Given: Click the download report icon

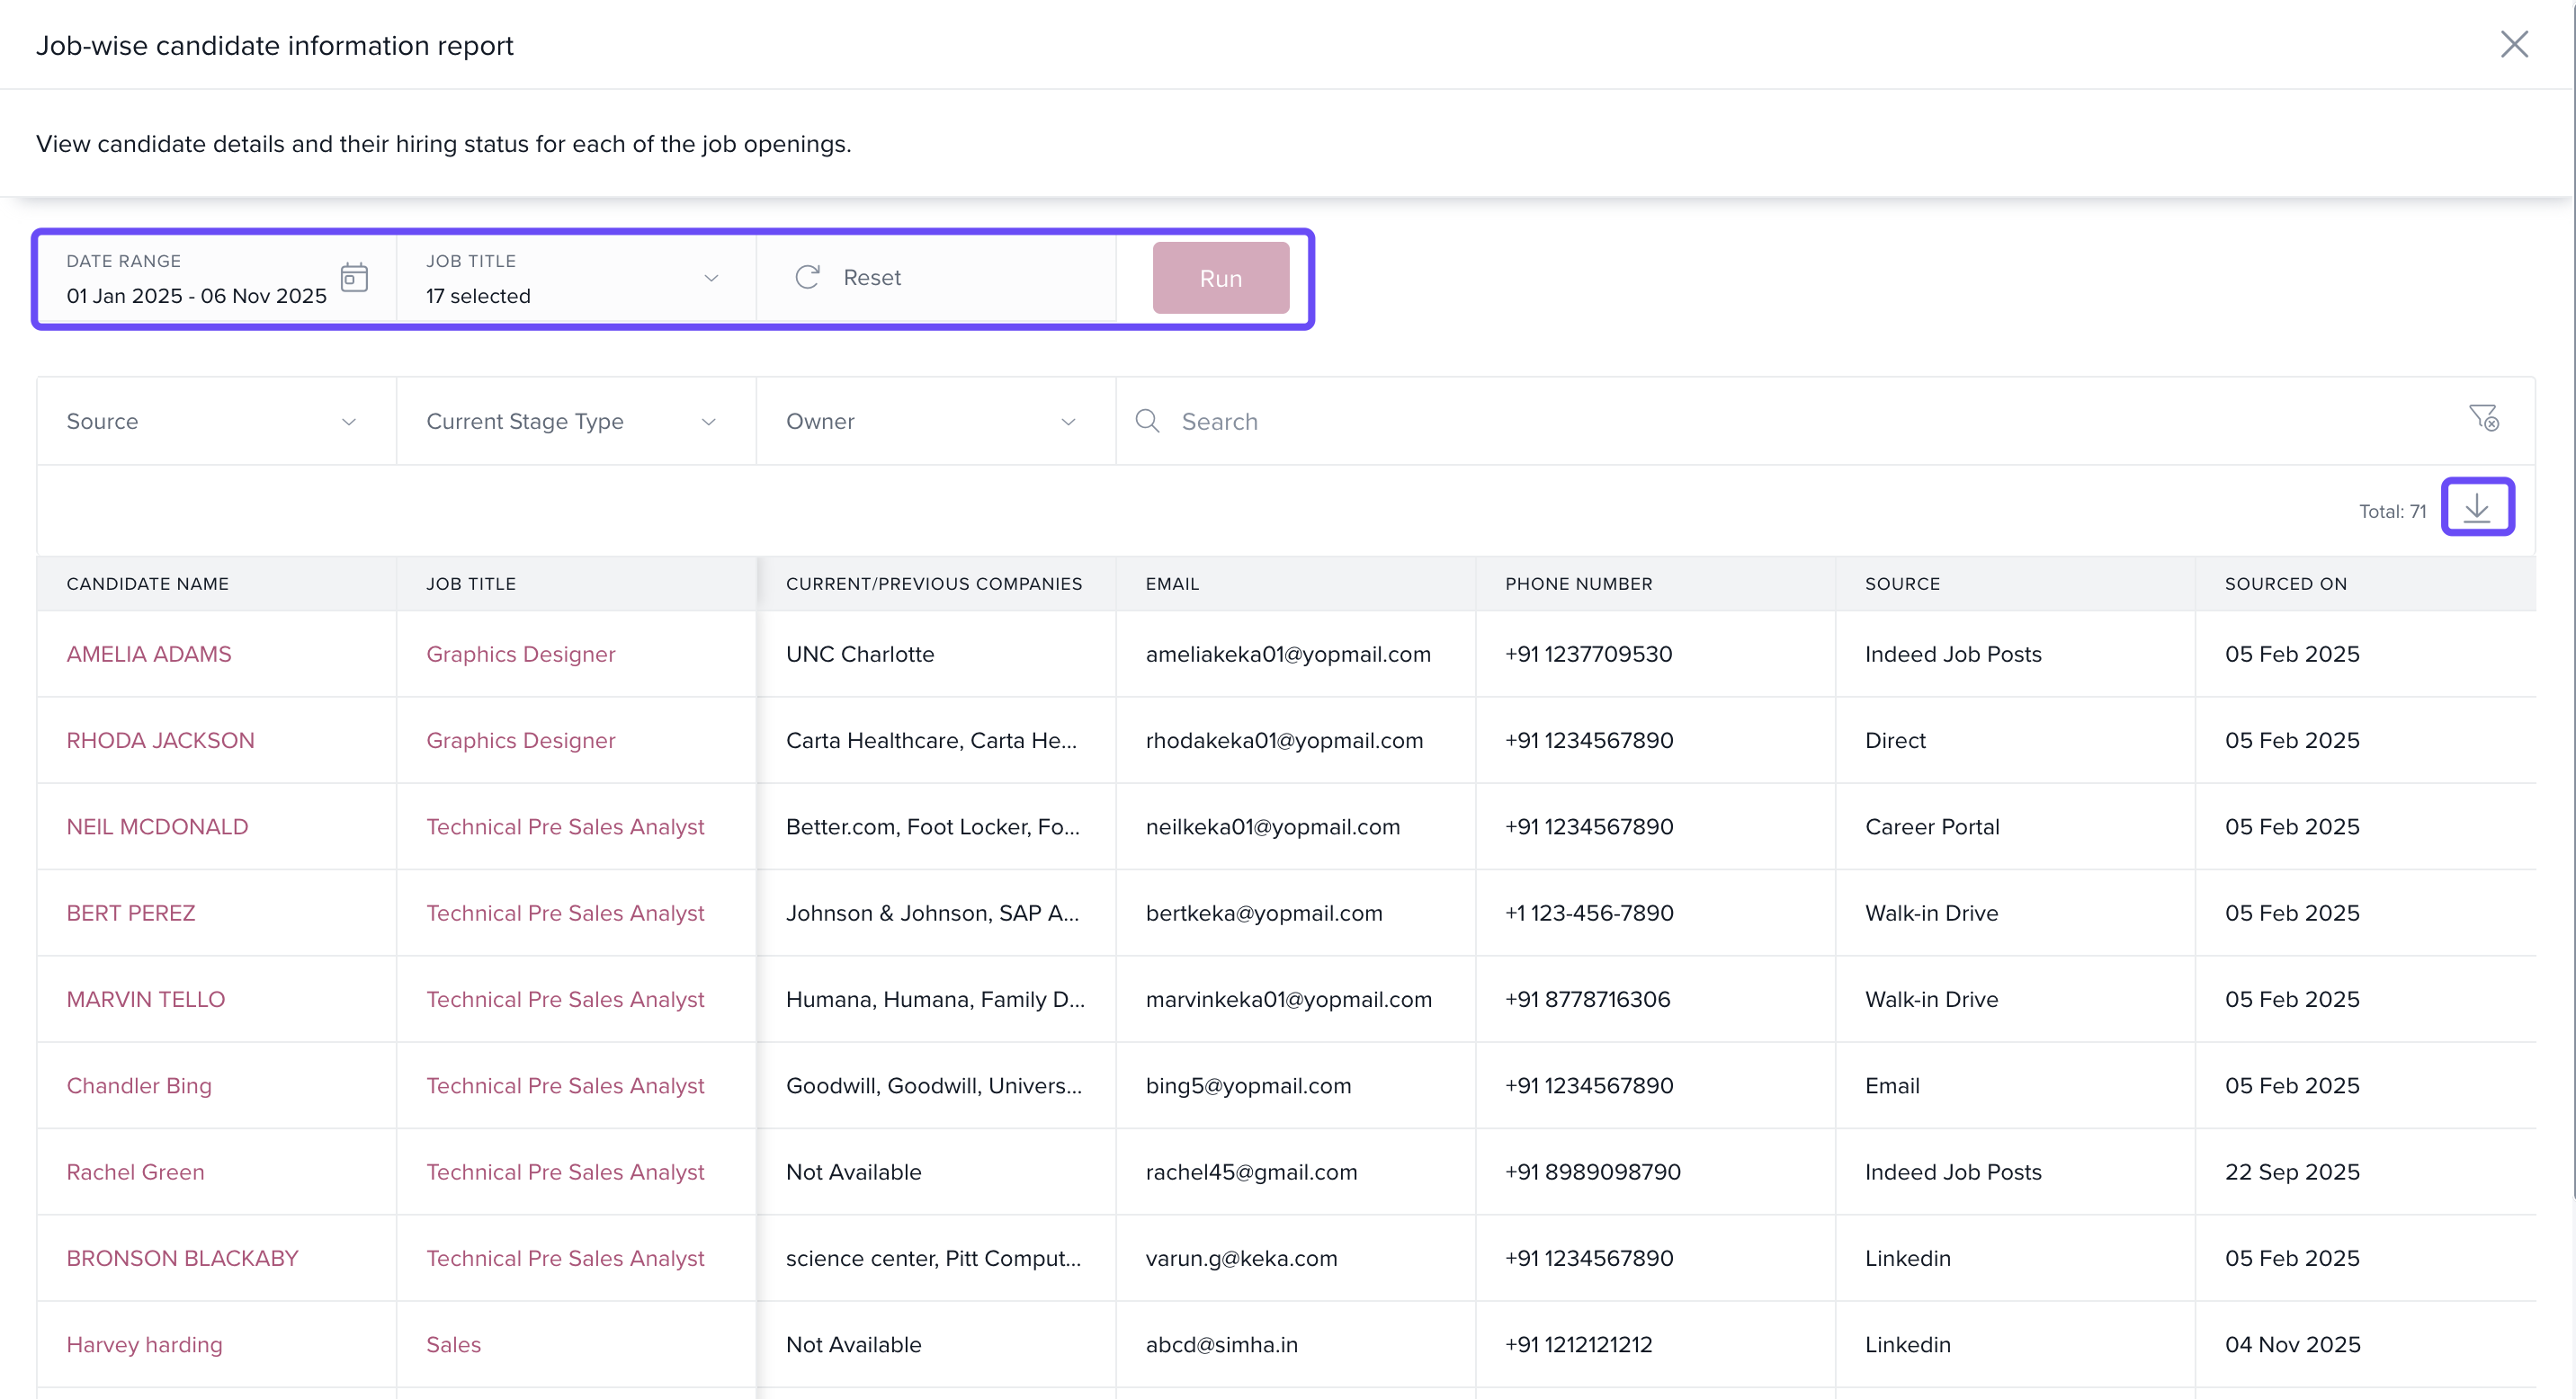Looking at the screenshot, I should click(2477, 508).
